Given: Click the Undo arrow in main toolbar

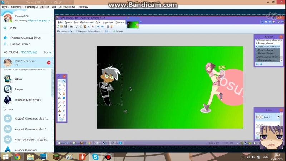Looking at the screenshot, I should click(98, 26).
